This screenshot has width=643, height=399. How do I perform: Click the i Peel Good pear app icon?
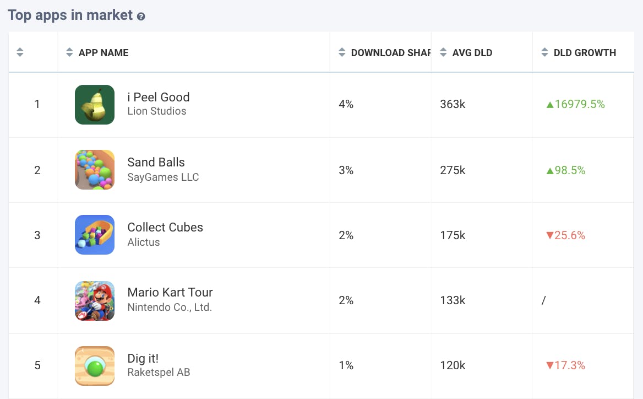click(x=95, y=105)
